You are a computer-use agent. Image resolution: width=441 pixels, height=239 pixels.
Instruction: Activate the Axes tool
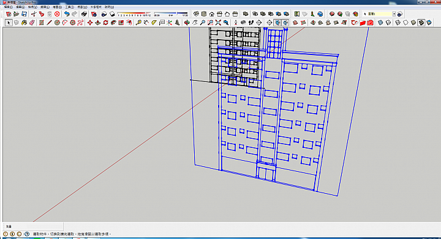[x=170, y=23]
